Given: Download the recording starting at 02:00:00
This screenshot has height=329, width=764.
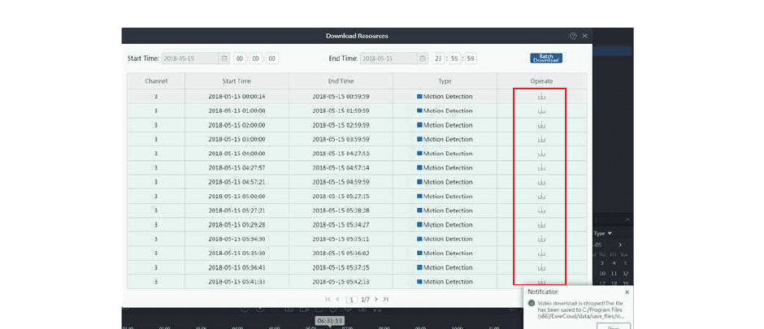Looking at the screenshot, I should coord(541,125).
